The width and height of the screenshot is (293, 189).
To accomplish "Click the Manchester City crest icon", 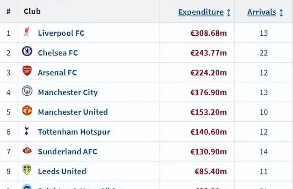I will (x=27, y=91).
